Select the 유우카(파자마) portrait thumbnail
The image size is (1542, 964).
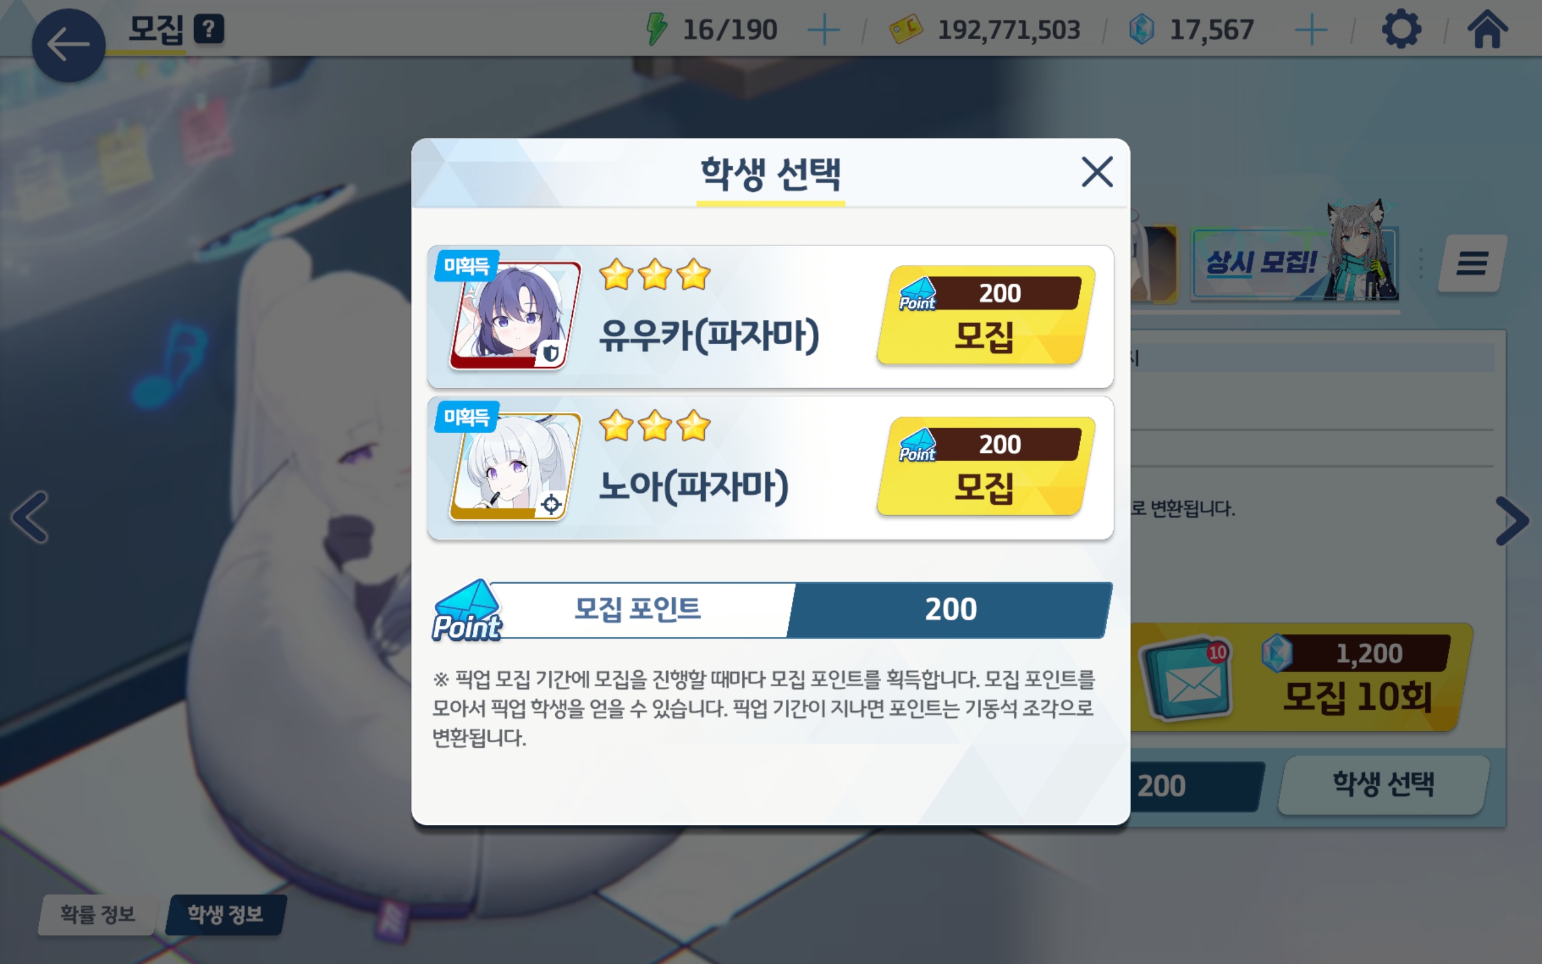point(514,316)
